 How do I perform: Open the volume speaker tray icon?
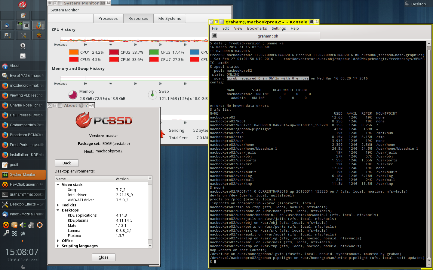[23, 225]
